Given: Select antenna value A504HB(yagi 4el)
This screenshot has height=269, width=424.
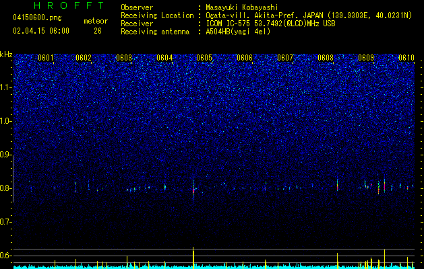Looking at the screenshot, I should [238, 32].
